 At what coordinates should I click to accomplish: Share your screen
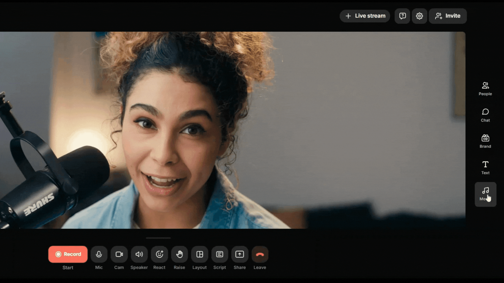coord(240,254)
